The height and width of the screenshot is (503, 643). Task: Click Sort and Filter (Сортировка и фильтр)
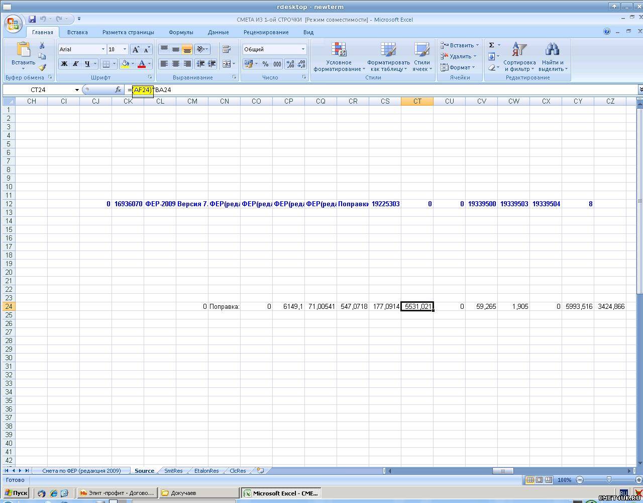[x=519, y=57]
